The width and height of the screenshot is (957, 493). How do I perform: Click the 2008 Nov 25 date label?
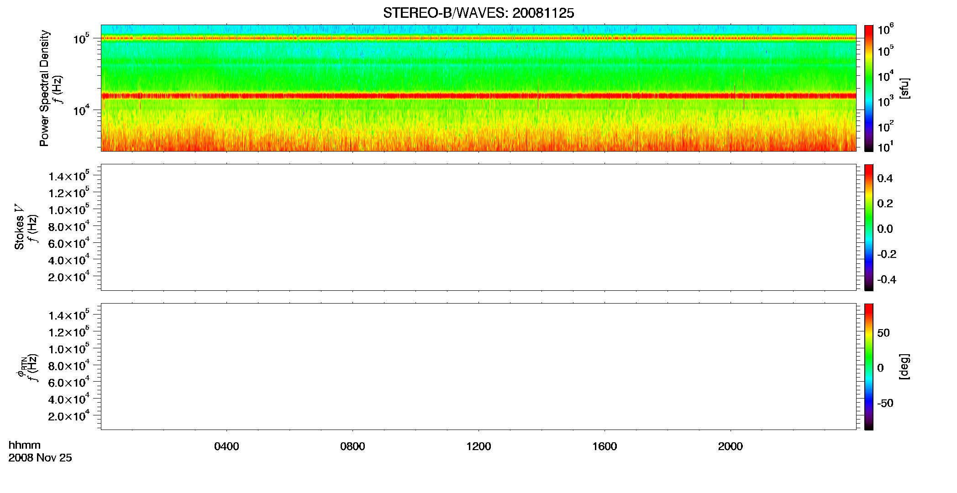pos(40,458)
